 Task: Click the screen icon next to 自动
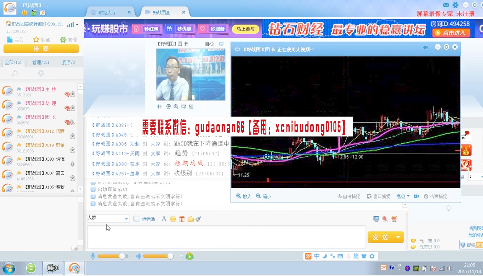(x=221, y=44)
